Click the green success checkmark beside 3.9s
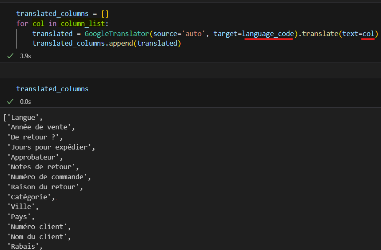381x250 pixels. 10,56
